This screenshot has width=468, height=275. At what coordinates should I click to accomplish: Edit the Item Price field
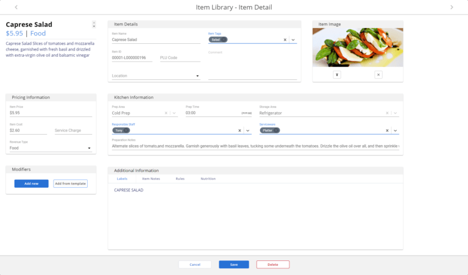(51, 113)
